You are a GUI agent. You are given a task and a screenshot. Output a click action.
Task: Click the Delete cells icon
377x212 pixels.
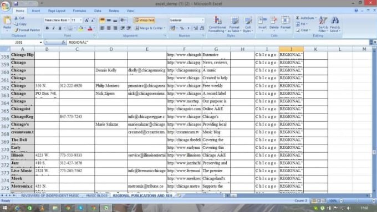274,24
